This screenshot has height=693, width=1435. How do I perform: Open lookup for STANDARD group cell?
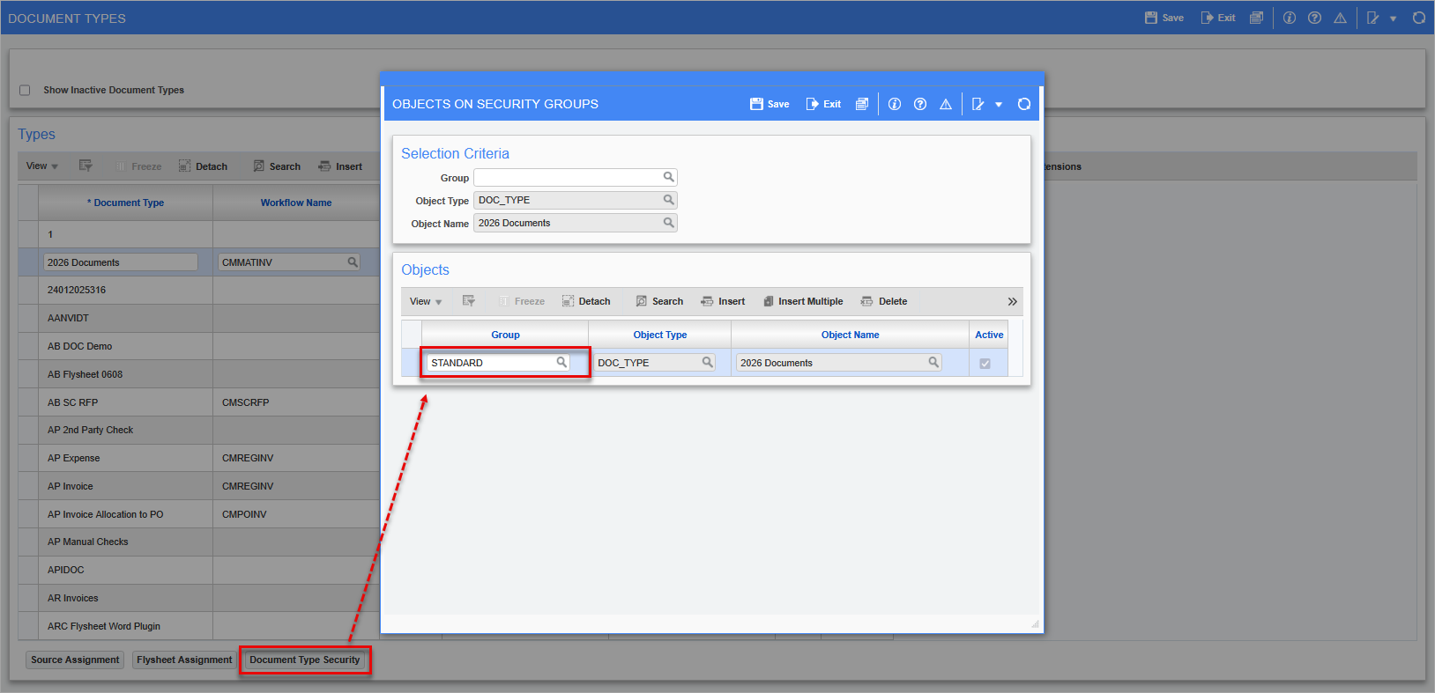[x=561, y=362]
